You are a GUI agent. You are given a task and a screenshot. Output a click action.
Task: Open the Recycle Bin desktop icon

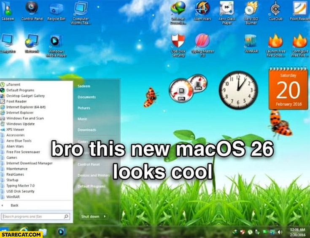[x=56, y=10]
